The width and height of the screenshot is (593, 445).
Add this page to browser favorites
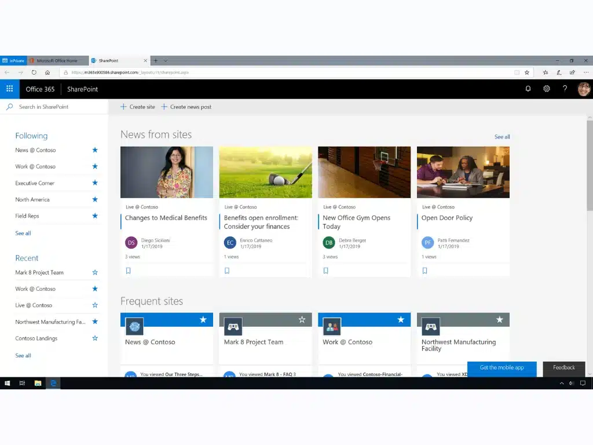click(527, 72)
